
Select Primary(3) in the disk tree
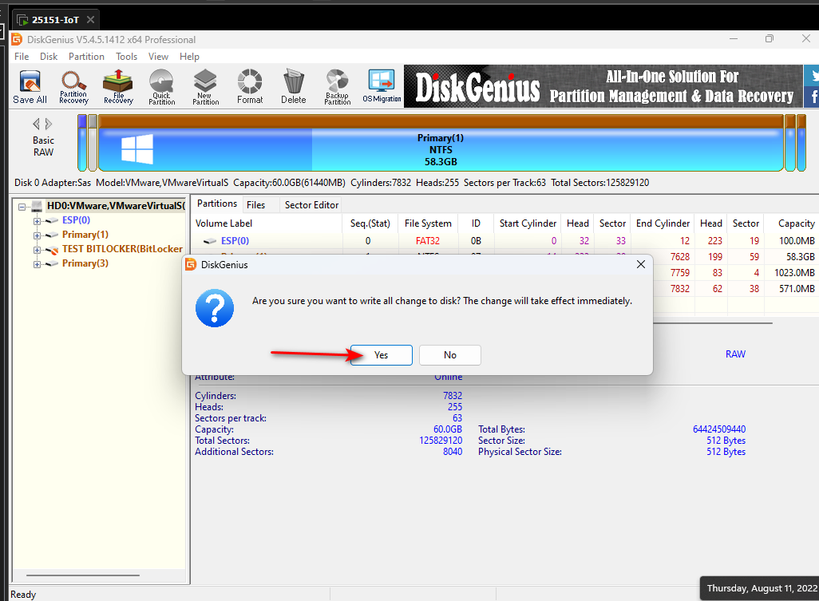click(85, 263)
